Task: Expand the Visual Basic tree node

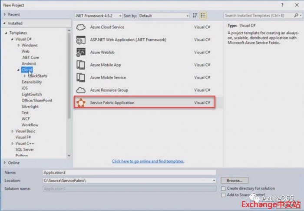Action: [x=13, y=131]
